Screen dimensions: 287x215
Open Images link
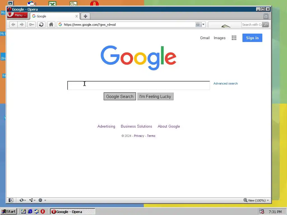219,38
